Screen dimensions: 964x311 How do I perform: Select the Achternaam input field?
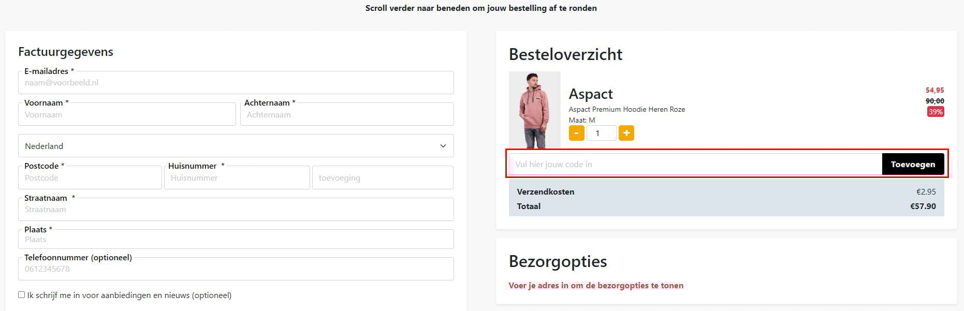[x=346, y=114]
